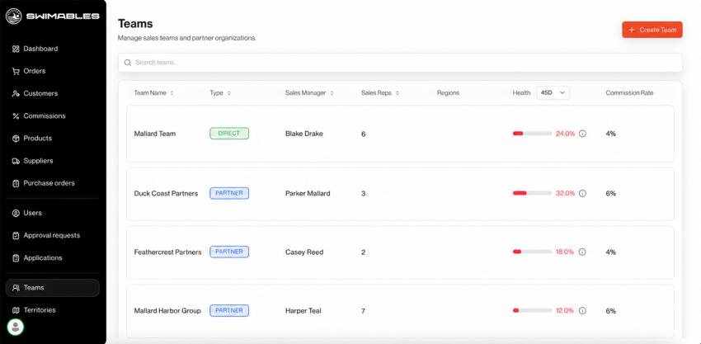Click the Users person icon
The width and height of the screenshot is (701, 344).
tap(16, 213)
